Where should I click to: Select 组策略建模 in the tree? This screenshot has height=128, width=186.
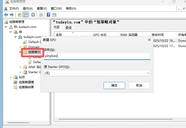tap(26, 82)
